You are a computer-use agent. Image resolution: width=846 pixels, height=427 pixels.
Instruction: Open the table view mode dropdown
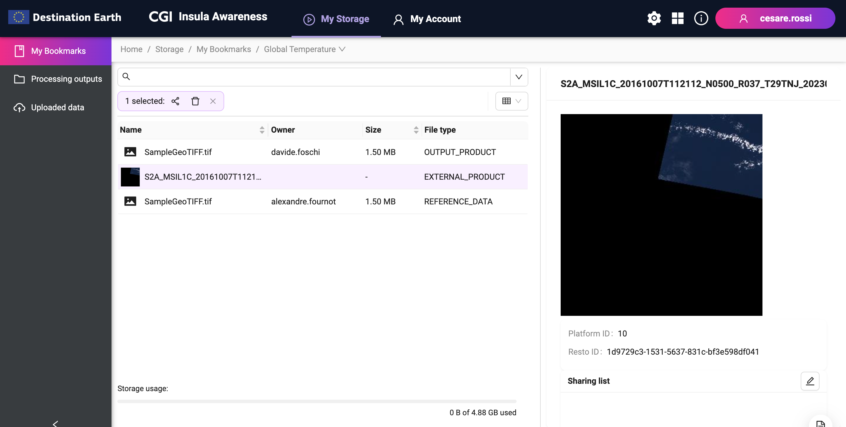click(x=511, y=101)
